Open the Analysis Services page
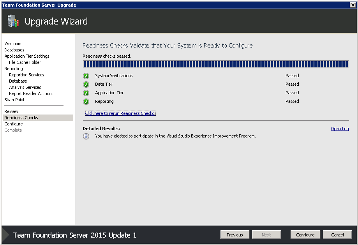 [25, 87]
